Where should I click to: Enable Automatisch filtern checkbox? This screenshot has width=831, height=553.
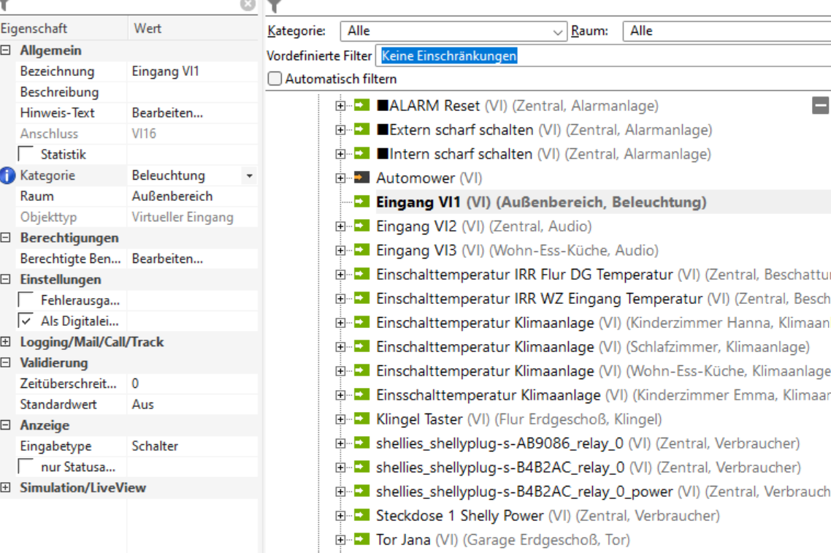coord(275,78)
